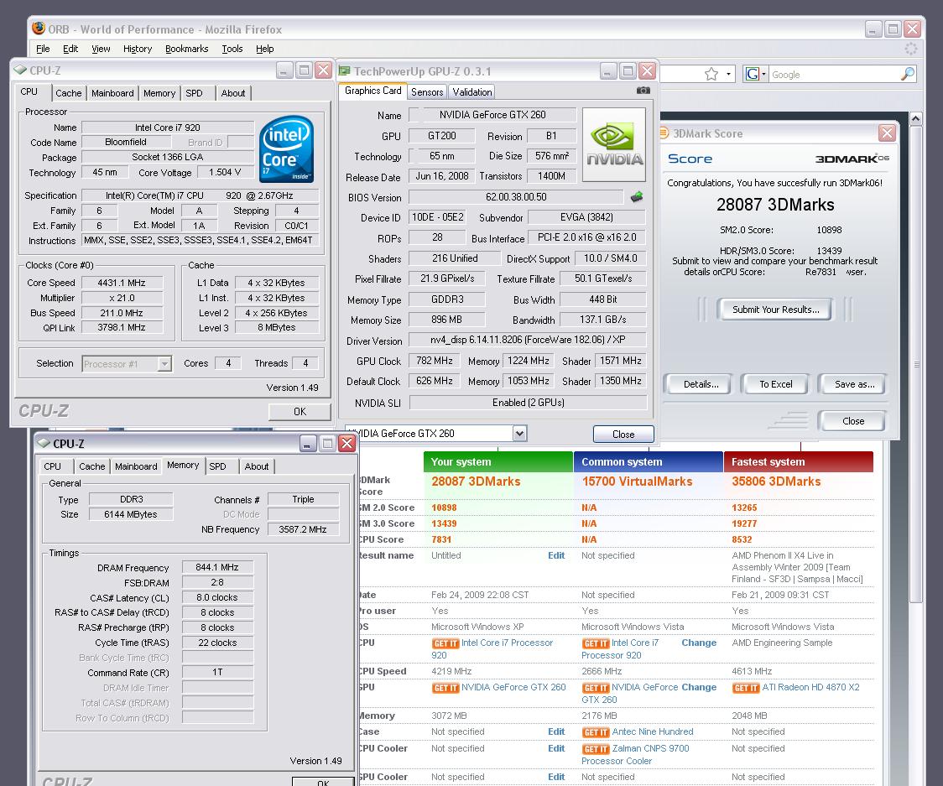
Task: Click the 3DMark Score window title icon
Action: tap(664, 133)
